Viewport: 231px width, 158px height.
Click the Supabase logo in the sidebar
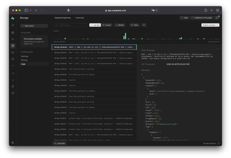point(13,18)
